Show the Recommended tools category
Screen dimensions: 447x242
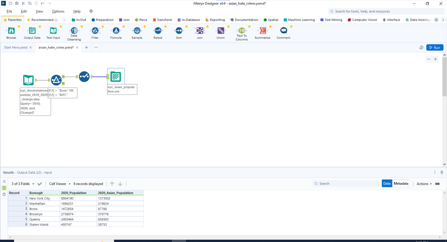click(x=42, y=20)
